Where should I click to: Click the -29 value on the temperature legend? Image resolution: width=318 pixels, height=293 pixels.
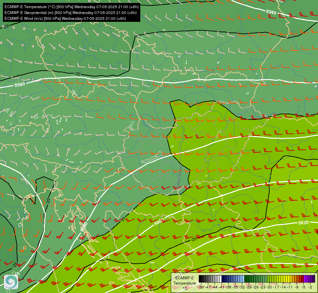pos(248,287)
